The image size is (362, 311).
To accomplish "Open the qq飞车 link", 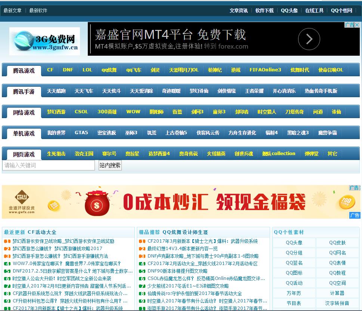I will pyautogui.click(x=134, y=70).
